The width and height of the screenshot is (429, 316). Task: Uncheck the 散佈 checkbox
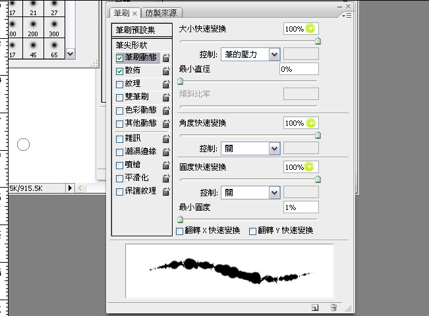(x=119, y=71)
